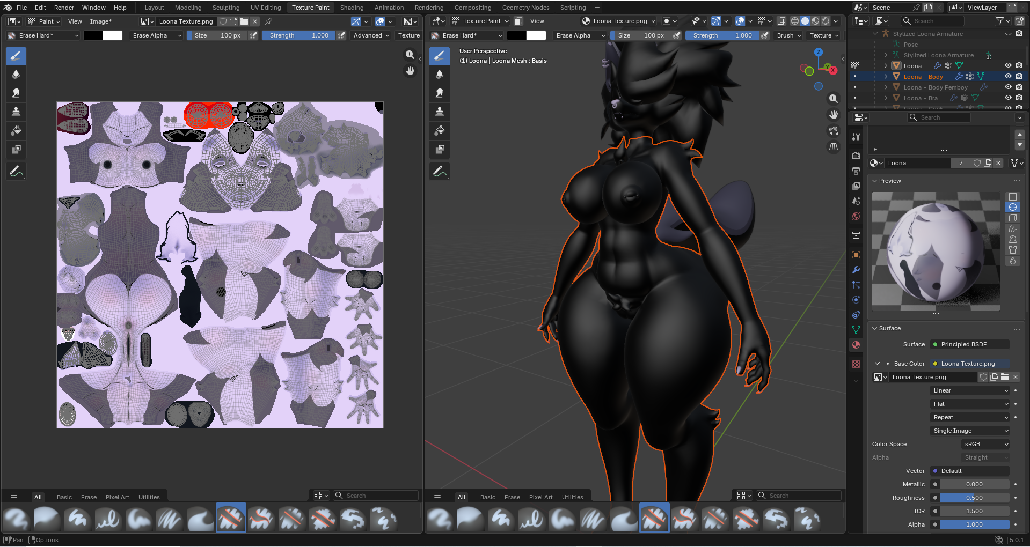The height and width of the screenshot is (547, 1030).
Task: Open the Geometry Nodes workspace tab
Action: 525,8
